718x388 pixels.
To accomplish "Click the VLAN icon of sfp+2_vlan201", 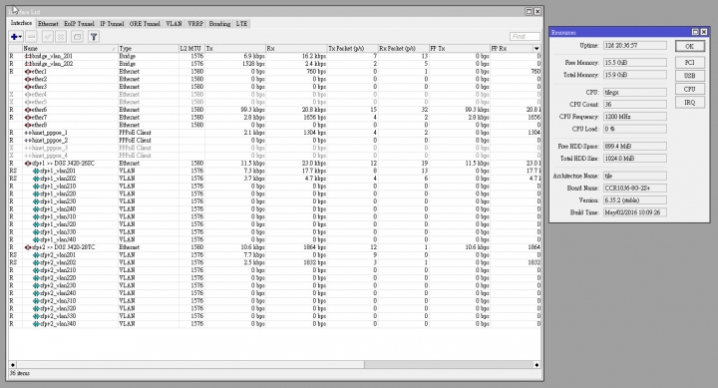I will click(36, 254).
